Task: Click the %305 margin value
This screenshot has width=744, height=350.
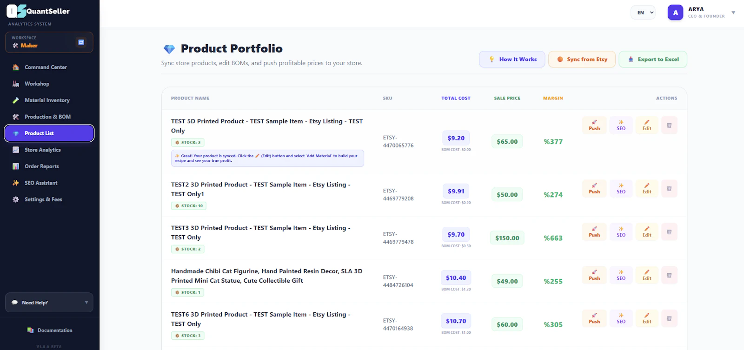Action: (553, 325)
